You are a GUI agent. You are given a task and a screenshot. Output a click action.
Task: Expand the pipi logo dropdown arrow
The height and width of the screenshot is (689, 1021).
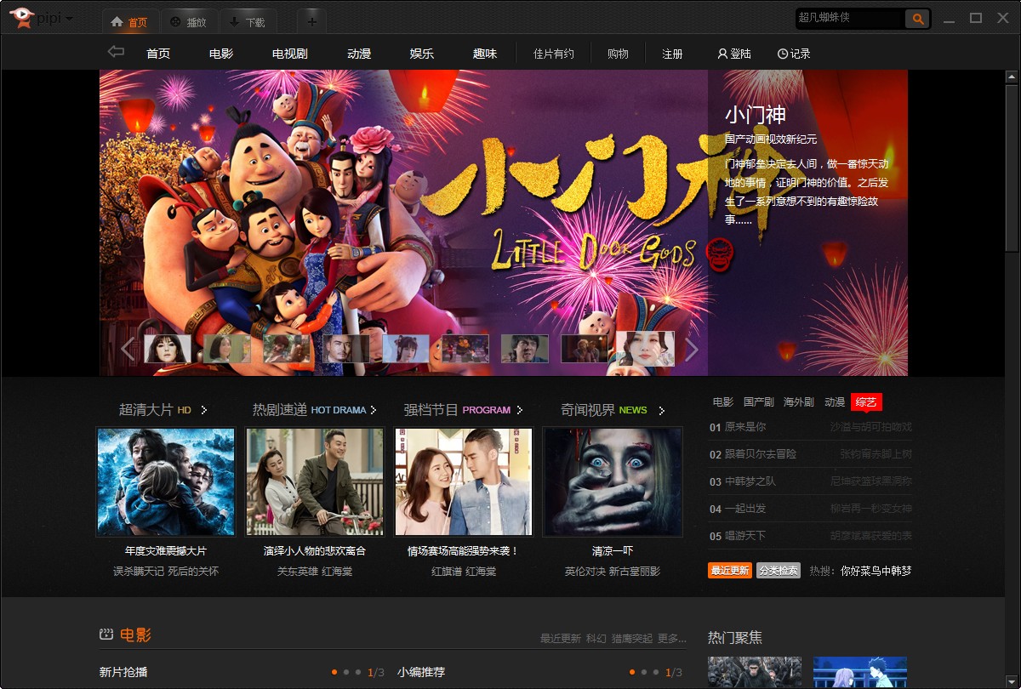pos(69,19)
